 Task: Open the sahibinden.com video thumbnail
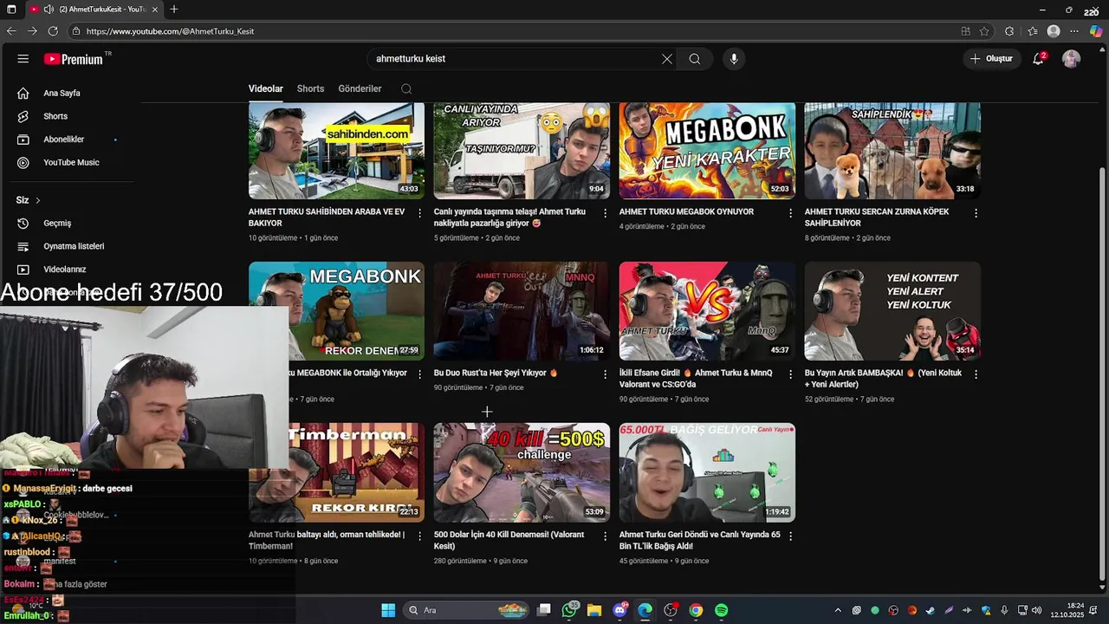[x=336, y=151]
